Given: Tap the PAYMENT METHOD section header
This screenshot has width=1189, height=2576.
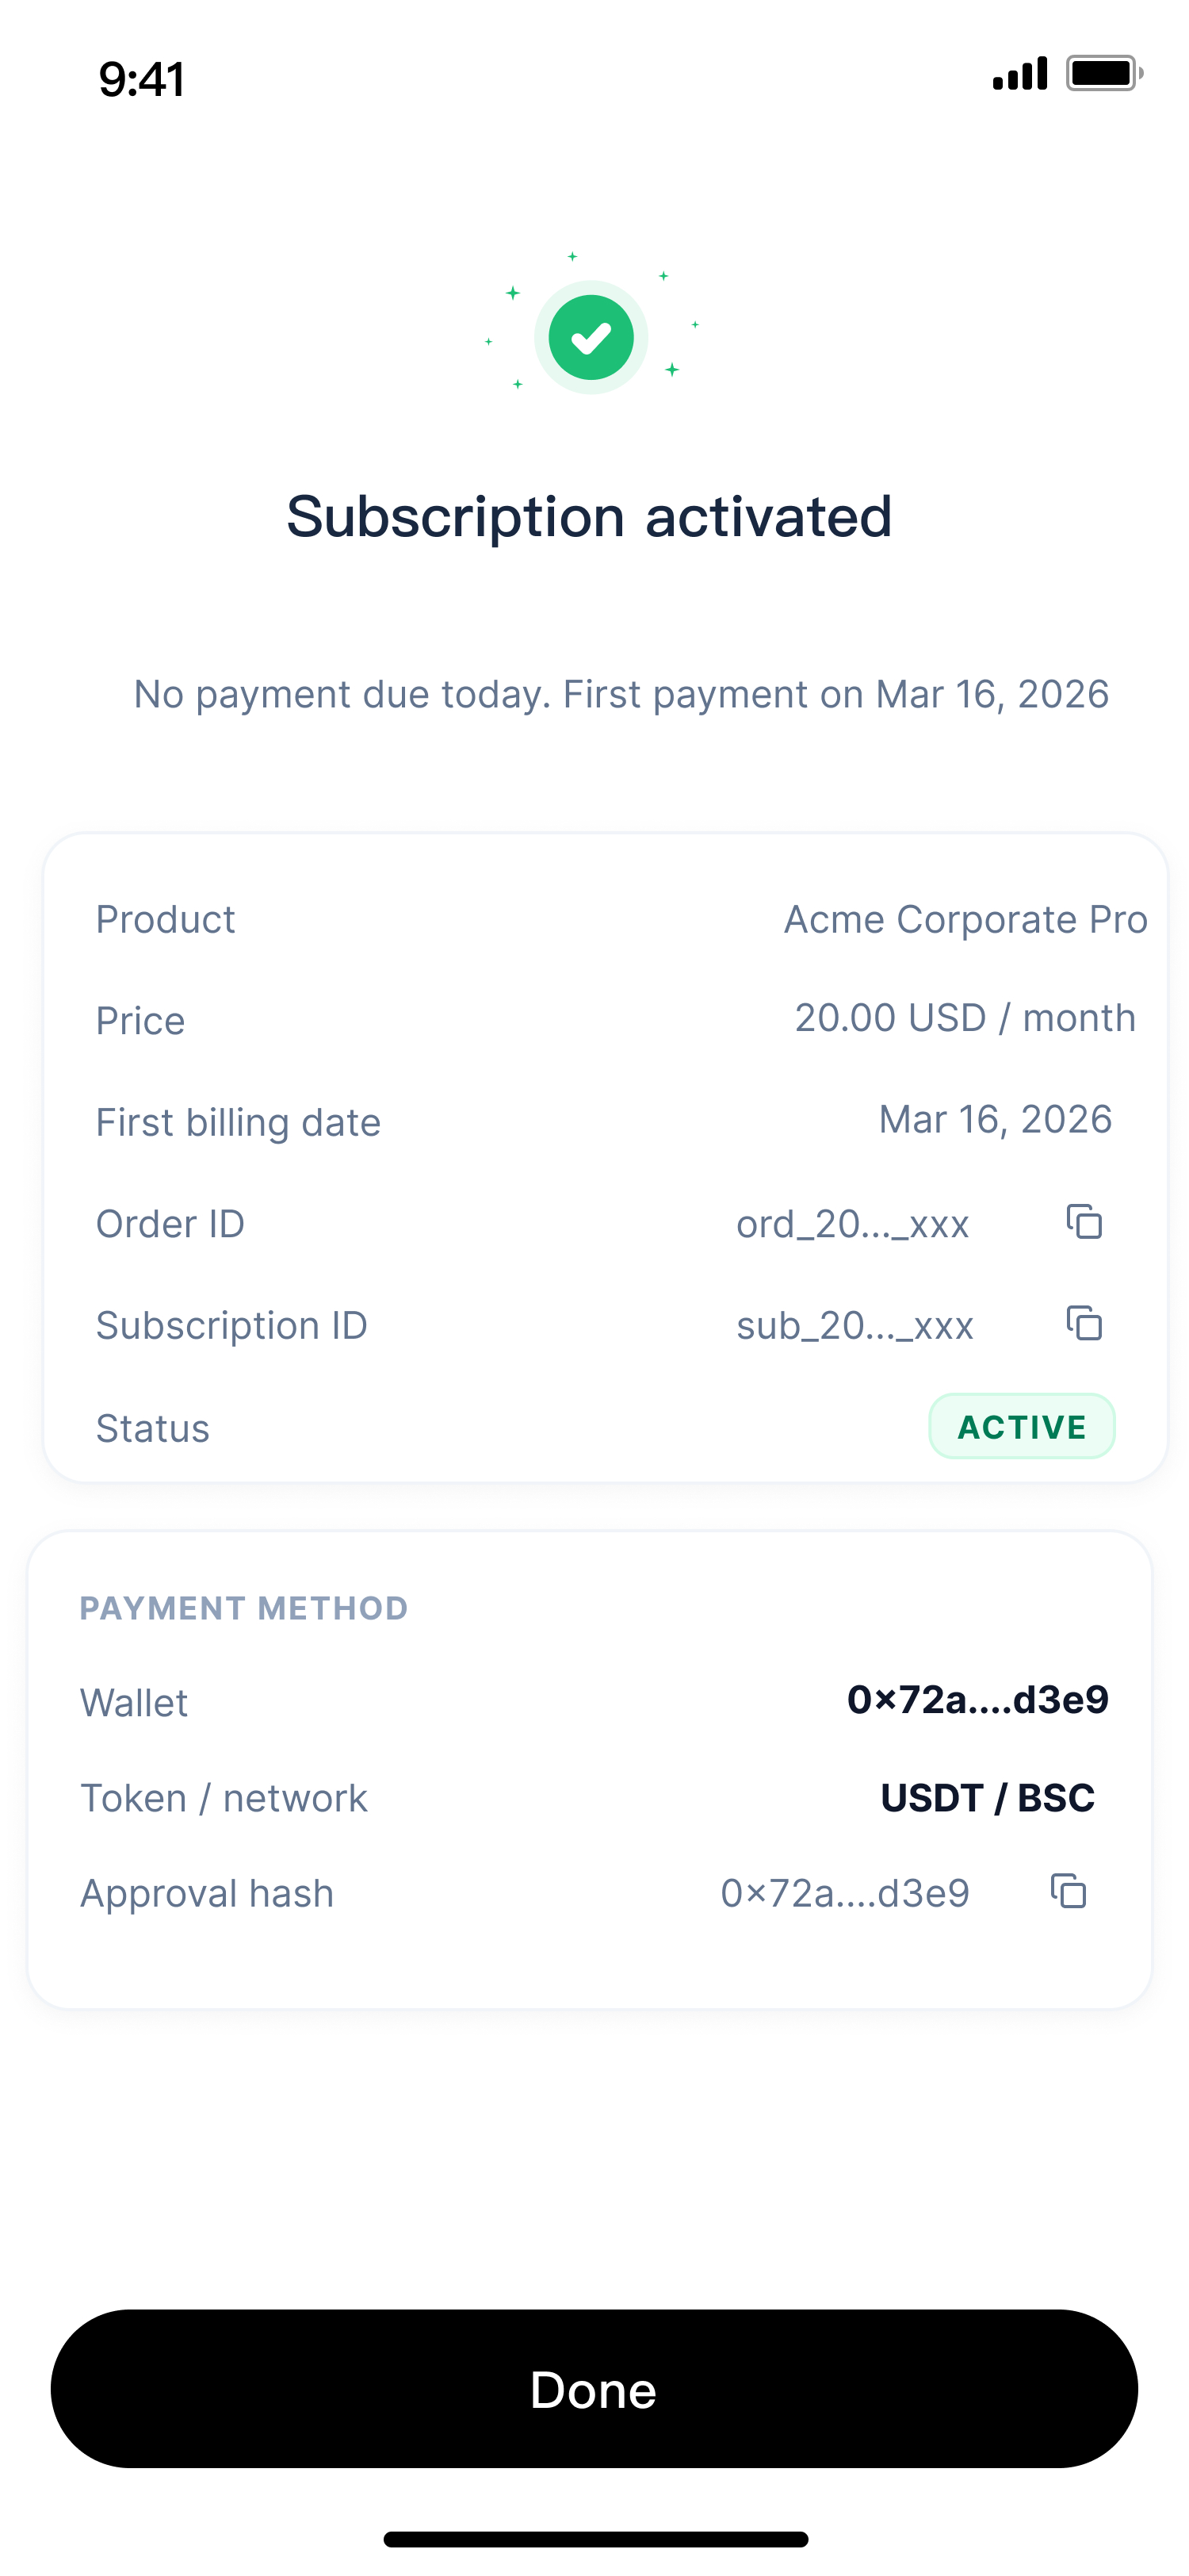Looking at the screenshot, I should click(x=244, y=1608).
